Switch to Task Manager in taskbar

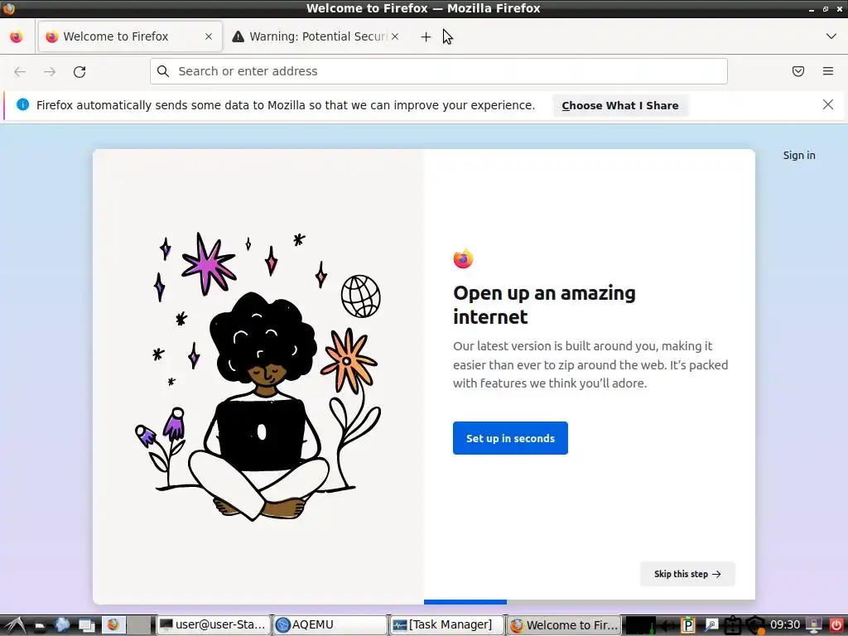tap(446, 625)
